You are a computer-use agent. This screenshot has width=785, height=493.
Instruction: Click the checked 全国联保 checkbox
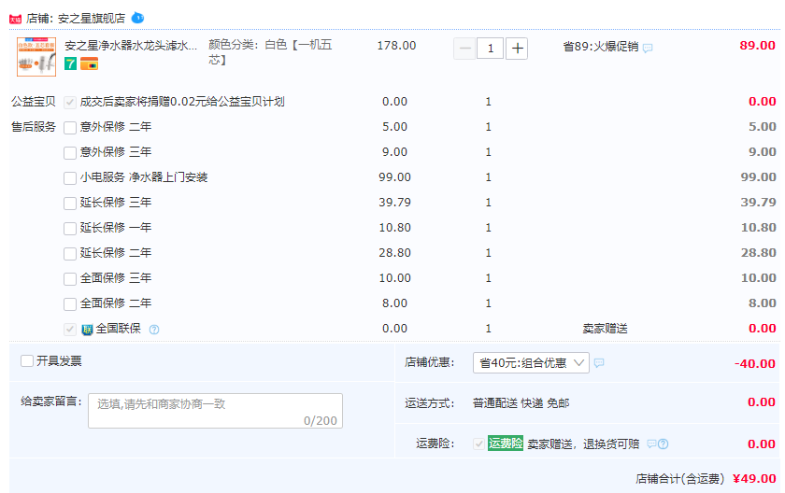click(70, 329)
